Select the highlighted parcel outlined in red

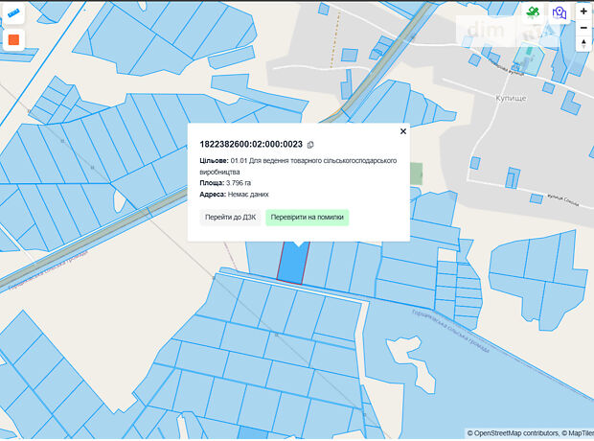click(292, 263)
